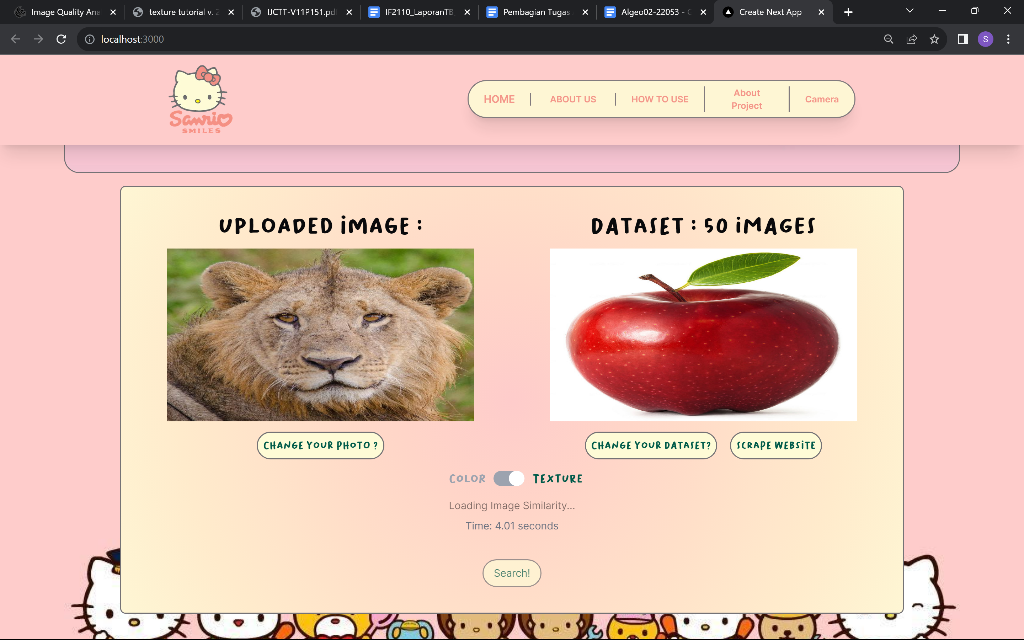Open the browser zoom magnifier icon
This screenshot has width=1024, height=640.
[x=889, y=39]
